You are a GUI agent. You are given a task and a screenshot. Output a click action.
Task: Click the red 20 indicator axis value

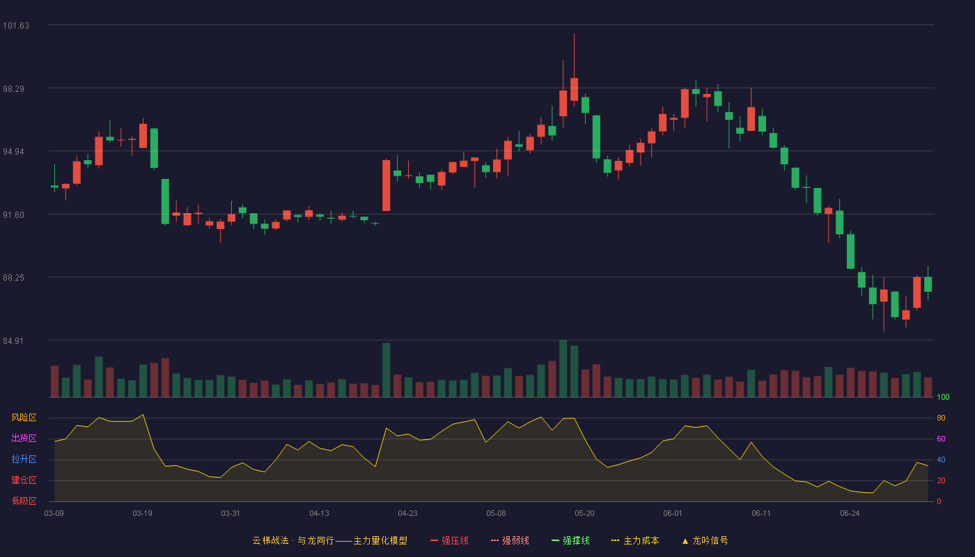click(x=941, y=480)
